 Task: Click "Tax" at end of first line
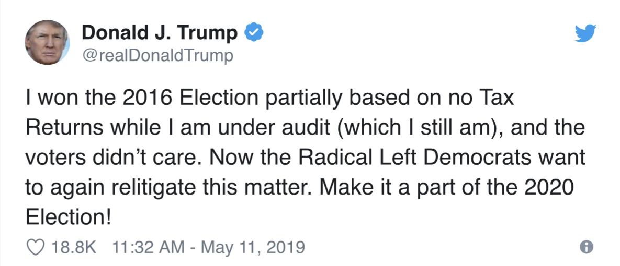(498, 98)
